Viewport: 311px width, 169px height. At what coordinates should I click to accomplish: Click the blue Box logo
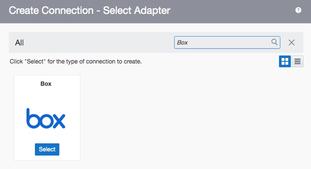(x=46, y=119)
